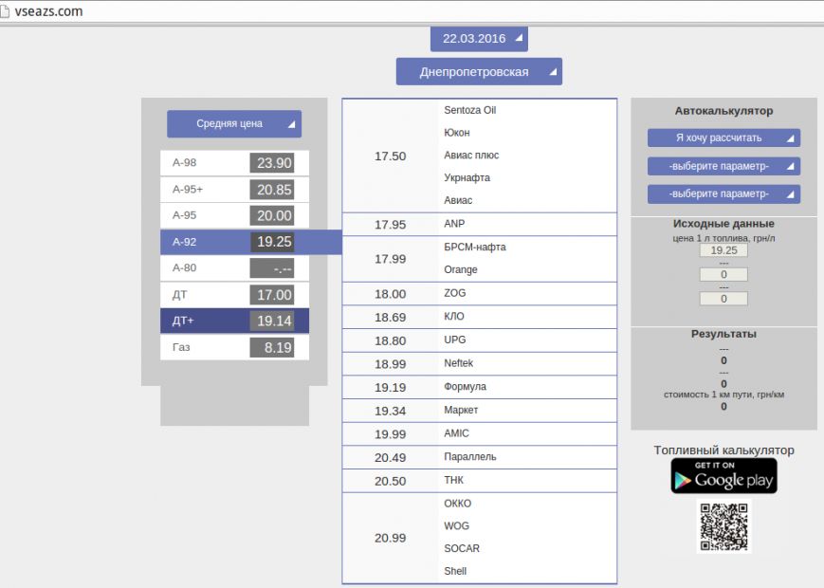
Task: Click the Shell station name
Action: coord(455,571)
